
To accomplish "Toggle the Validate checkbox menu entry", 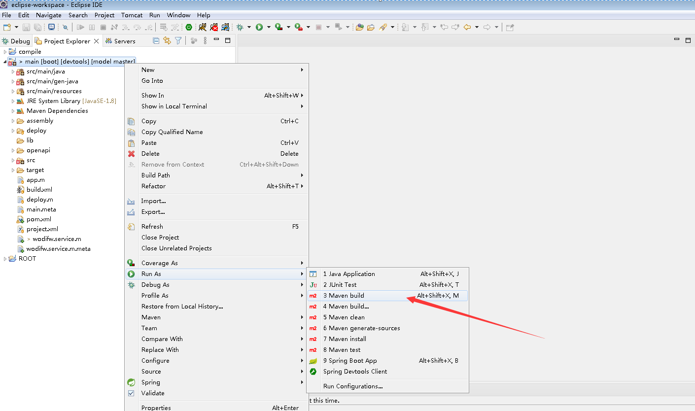I will (131, 393).
